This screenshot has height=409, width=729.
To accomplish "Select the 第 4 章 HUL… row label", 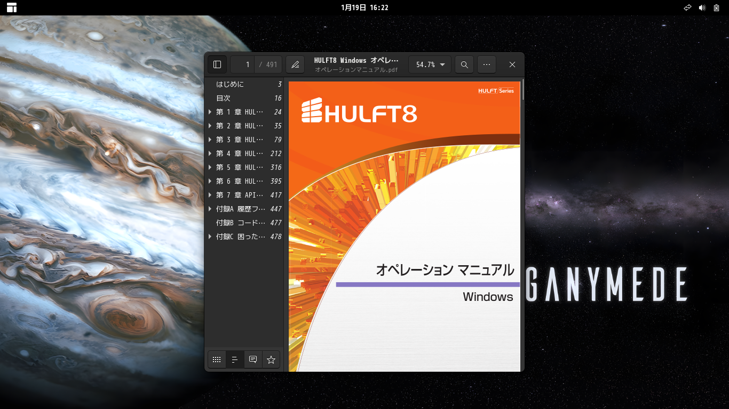I will tap(240, 153).
